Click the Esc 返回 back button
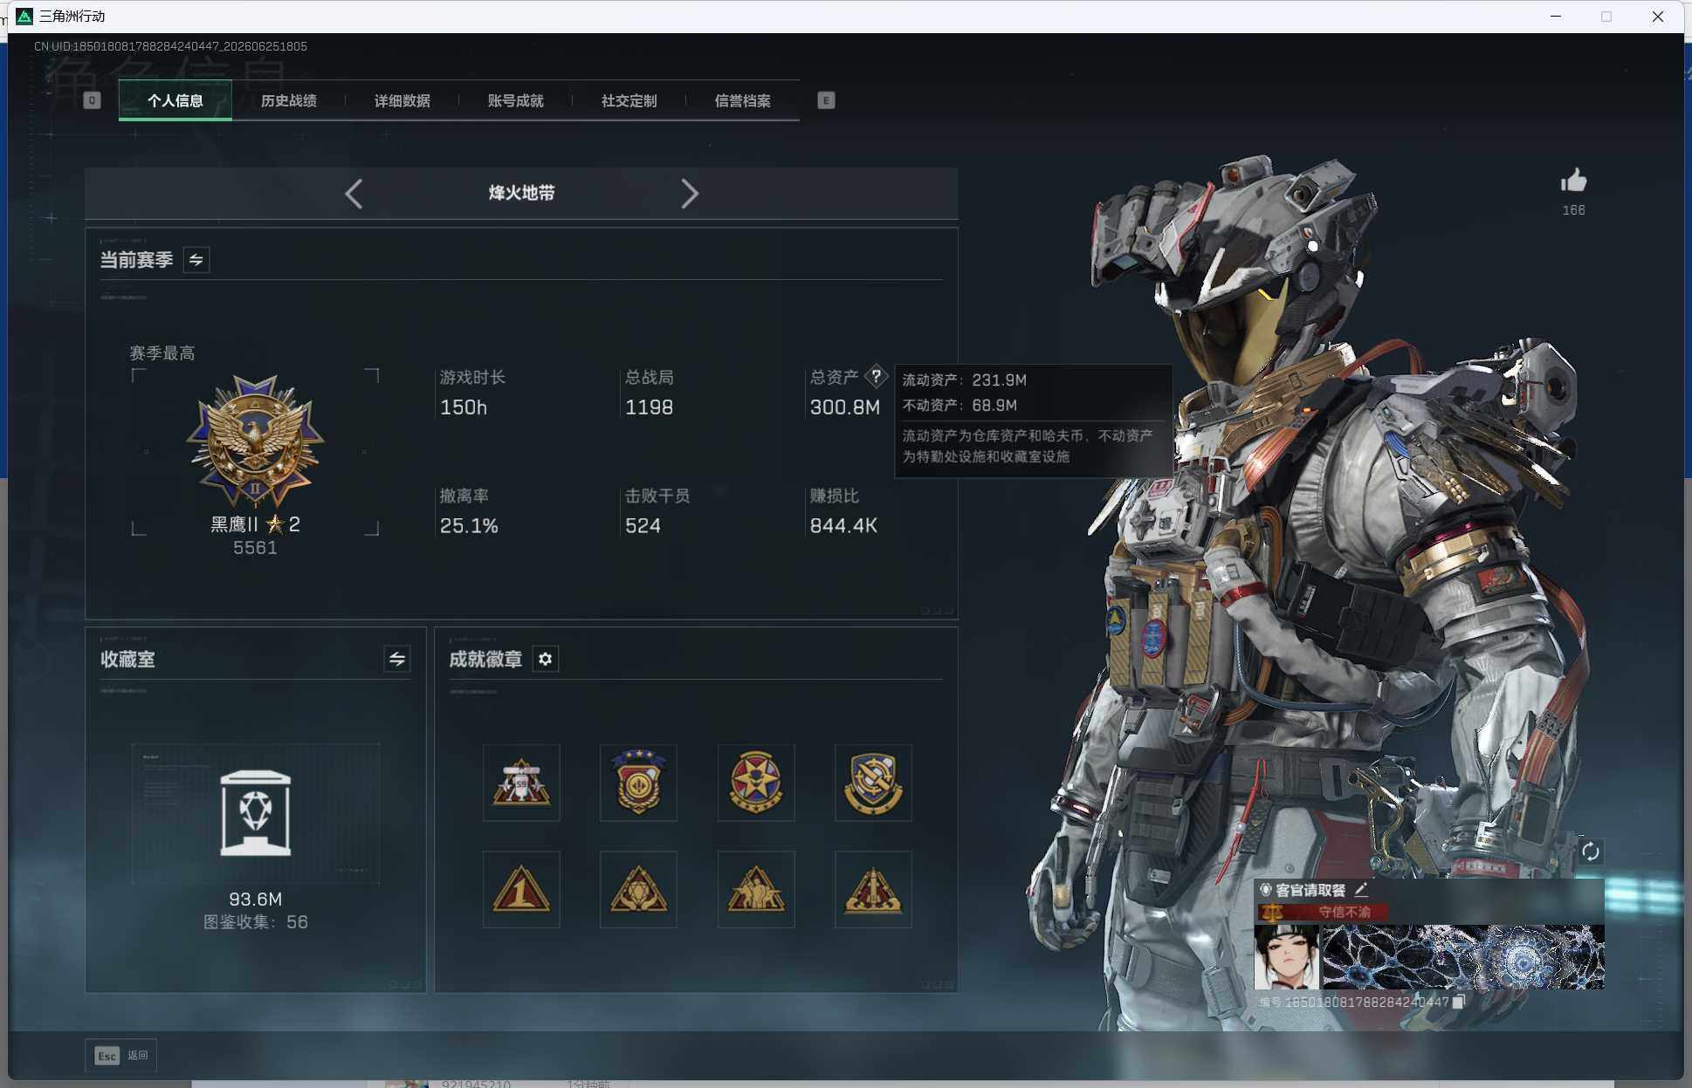This screenshot has width=1692, height=1088. 121,1056
